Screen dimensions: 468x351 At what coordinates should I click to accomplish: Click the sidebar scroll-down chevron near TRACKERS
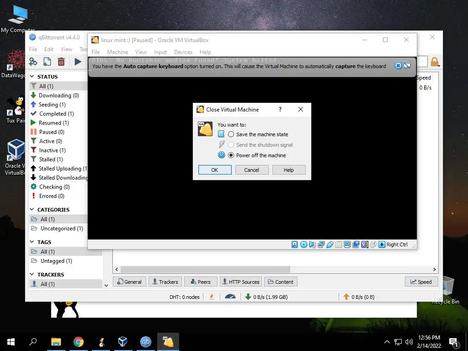click(x=106, y=285)
